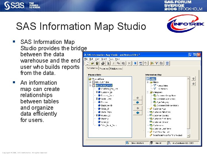Collapse the Filters folder node
Viewport: 207px width, 155px height.
pyautogui.click(x=148, y=82)
